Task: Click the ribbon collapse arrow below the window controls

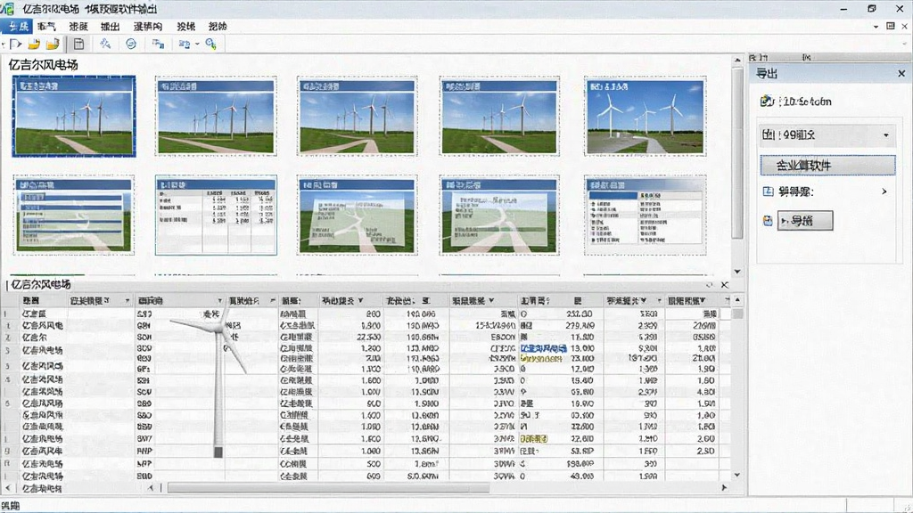Action: tap(876, 26)
